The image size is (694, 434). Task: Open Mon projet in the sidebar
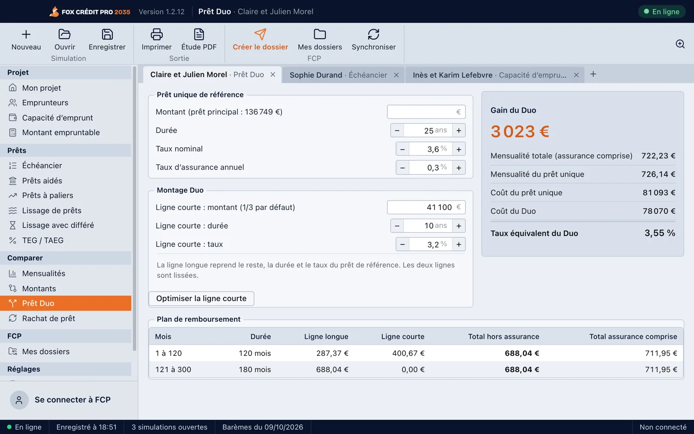pyautogui.click(x=66, y=88)
